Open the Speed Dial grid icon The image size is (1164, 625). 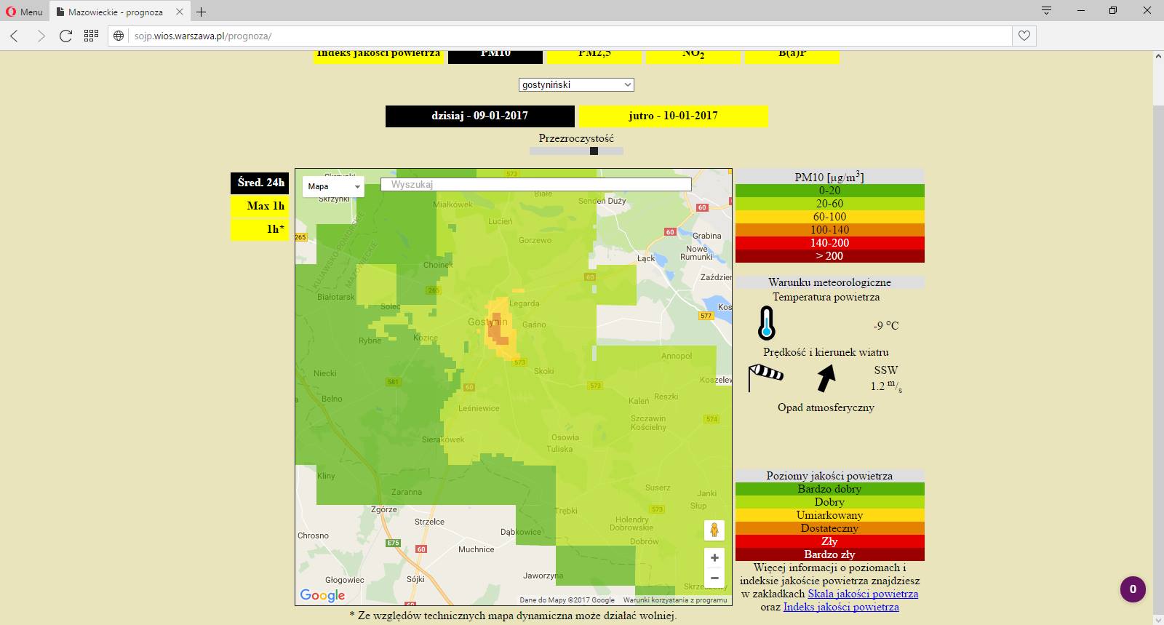(x=91, y=36)
